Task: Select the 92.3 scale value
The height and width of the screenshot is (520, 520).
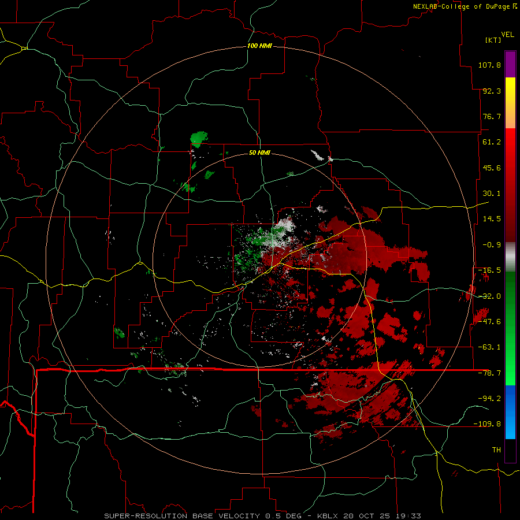Action: (492, 91)
